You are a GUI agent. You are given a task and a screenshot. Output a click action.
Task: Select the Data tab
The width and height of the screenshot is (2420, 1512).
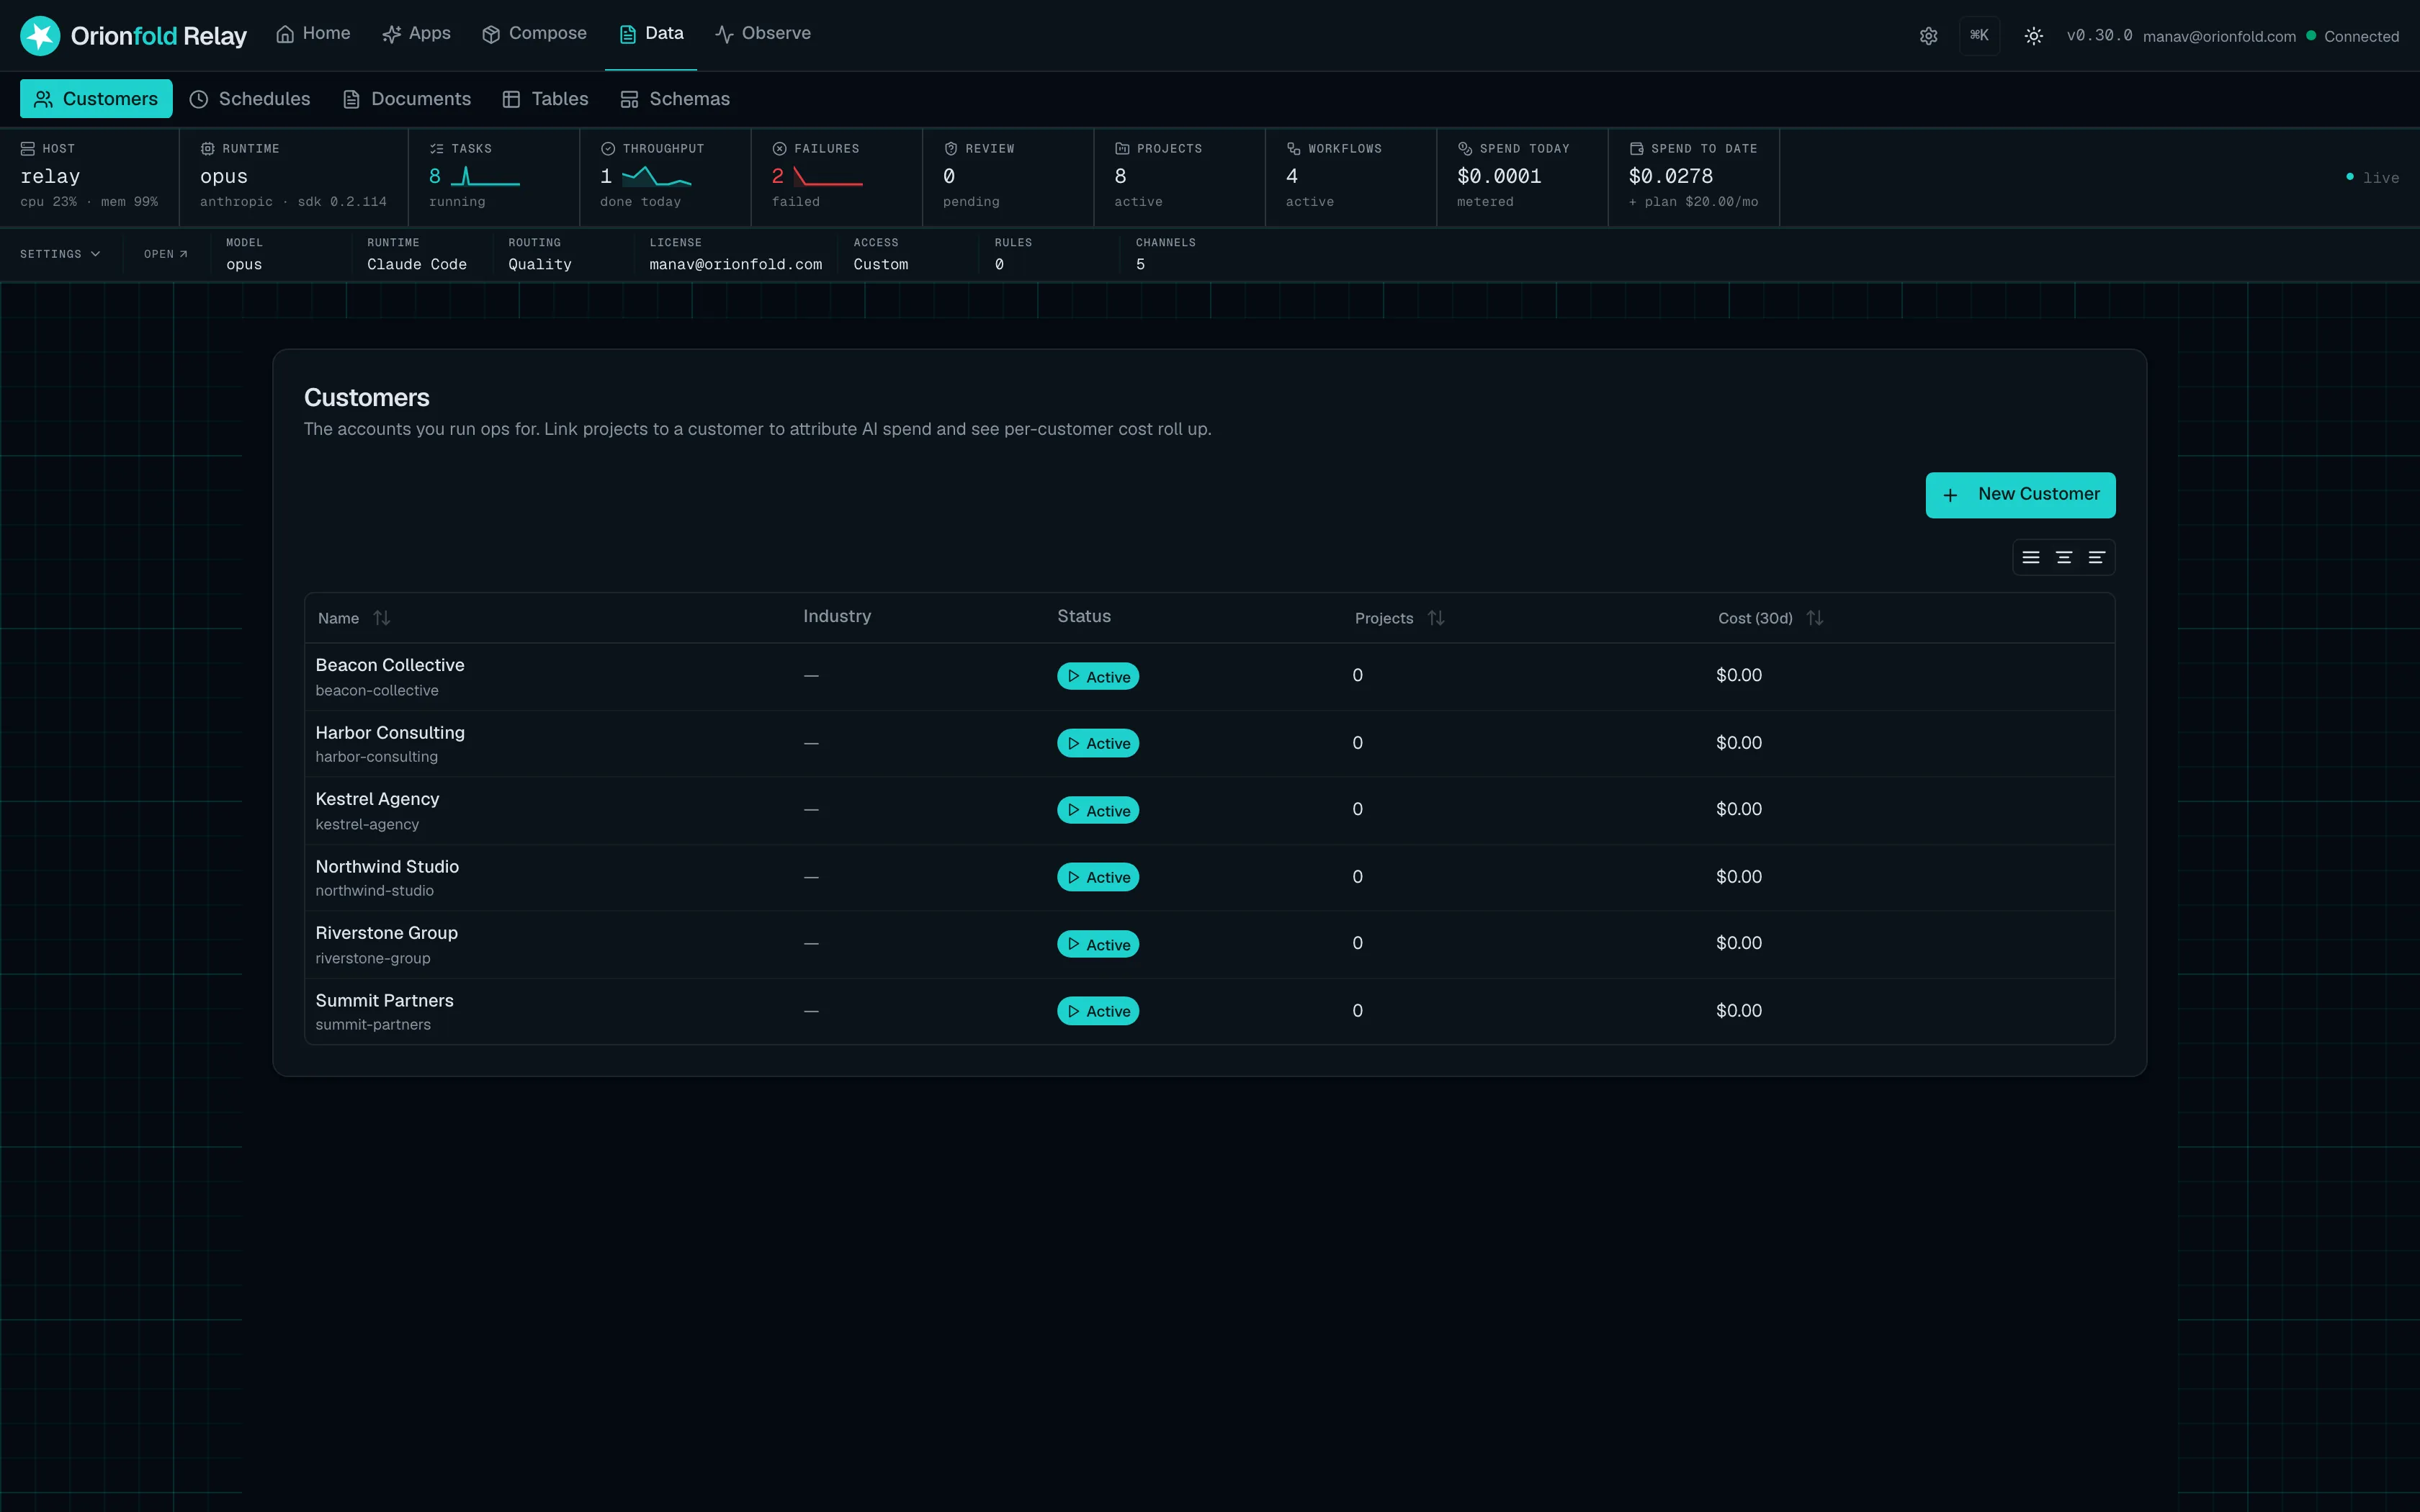(x=651, y=34)
